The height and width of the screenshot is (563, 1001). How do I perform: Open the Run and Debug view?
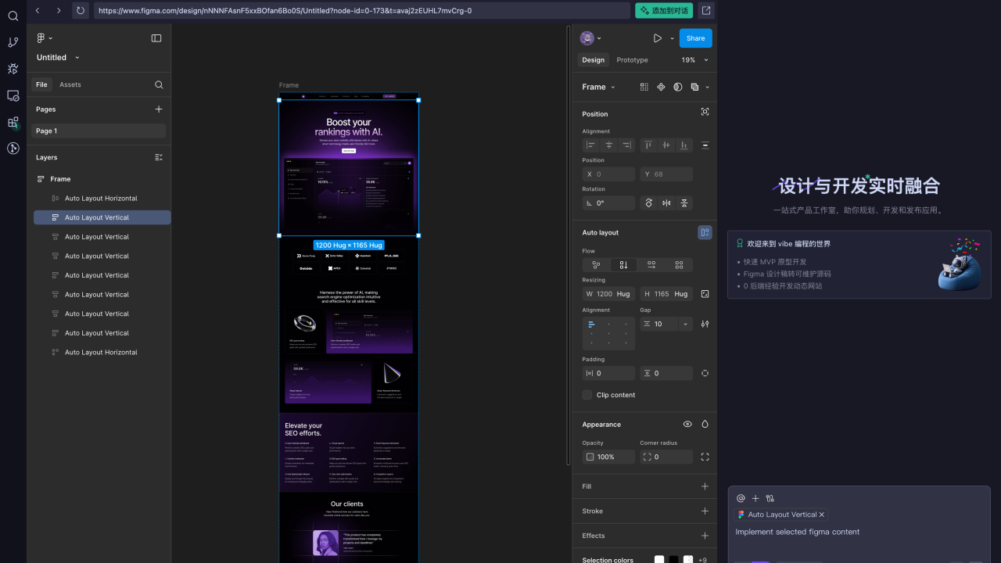[x=13, y=69]
